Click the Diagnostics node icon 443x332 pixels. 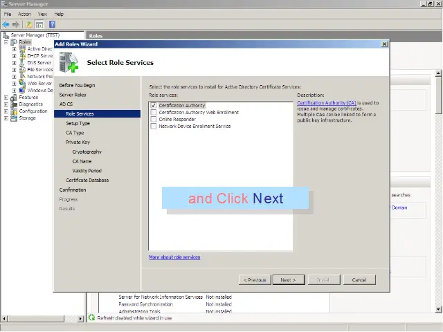(x=14, y=104)
